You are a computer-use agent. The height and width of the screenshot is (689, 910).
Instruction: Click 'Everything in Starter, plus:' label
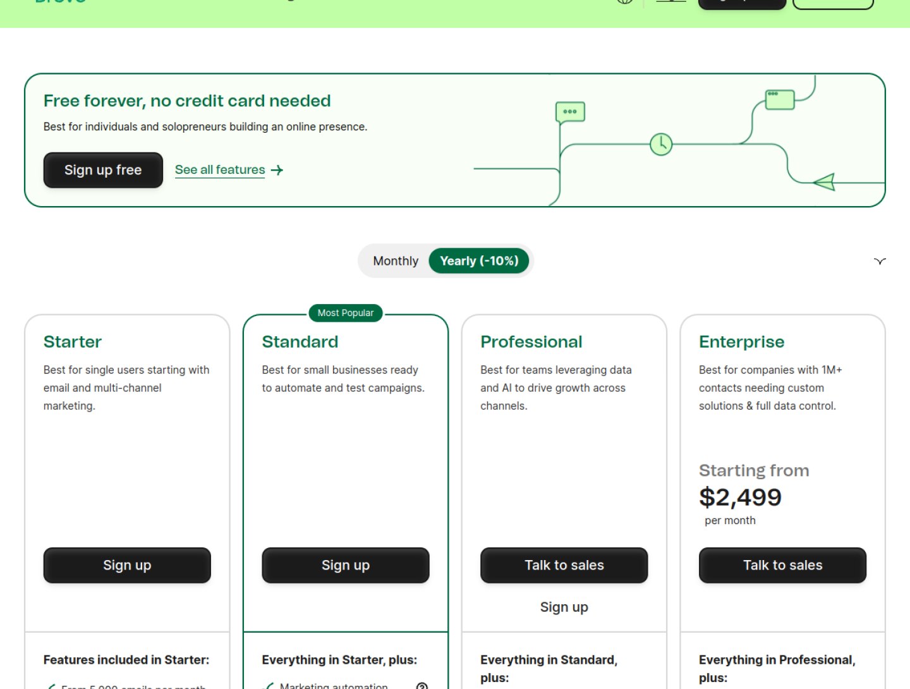click(339, 660)
